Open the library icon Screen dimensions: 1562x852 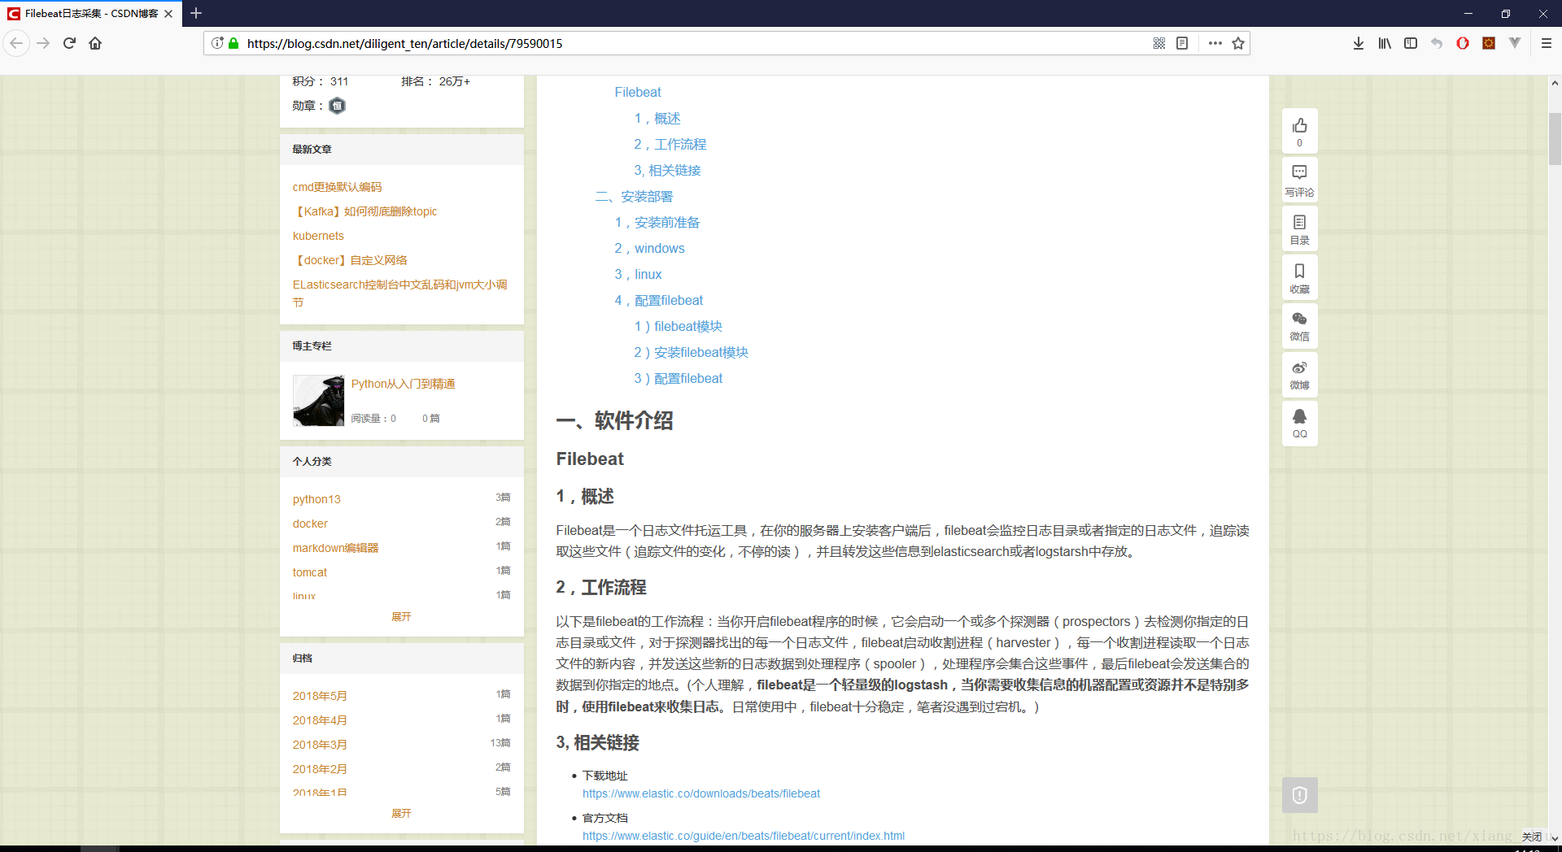click(1385, 43)
